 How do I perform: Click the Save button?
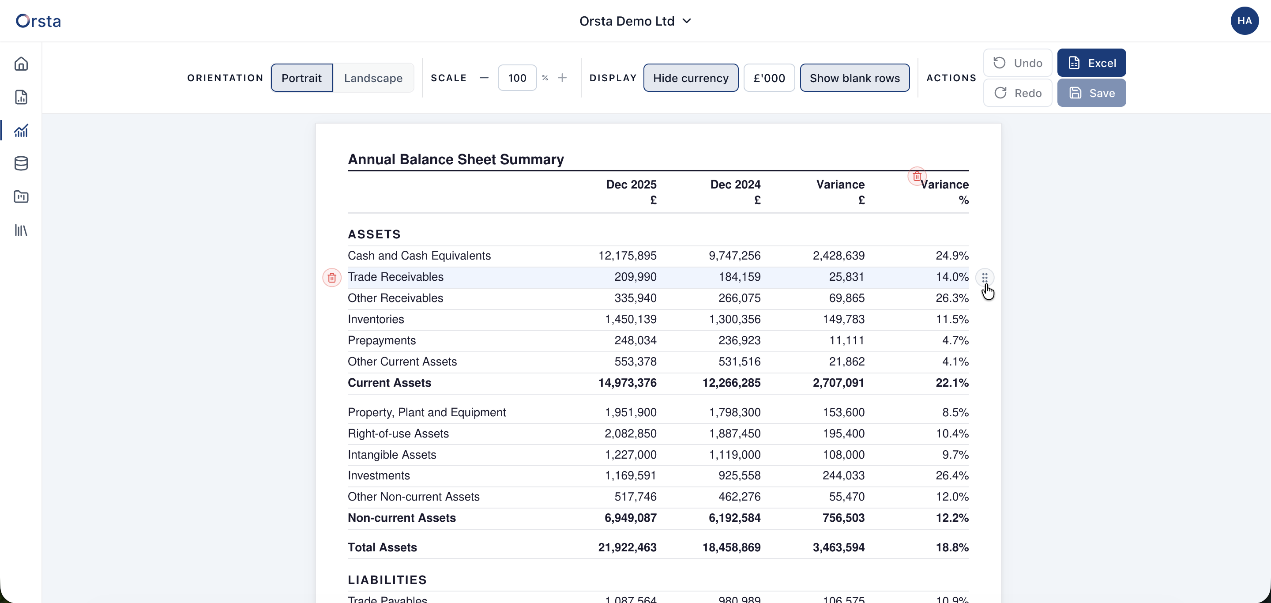tap(1091, 93)
